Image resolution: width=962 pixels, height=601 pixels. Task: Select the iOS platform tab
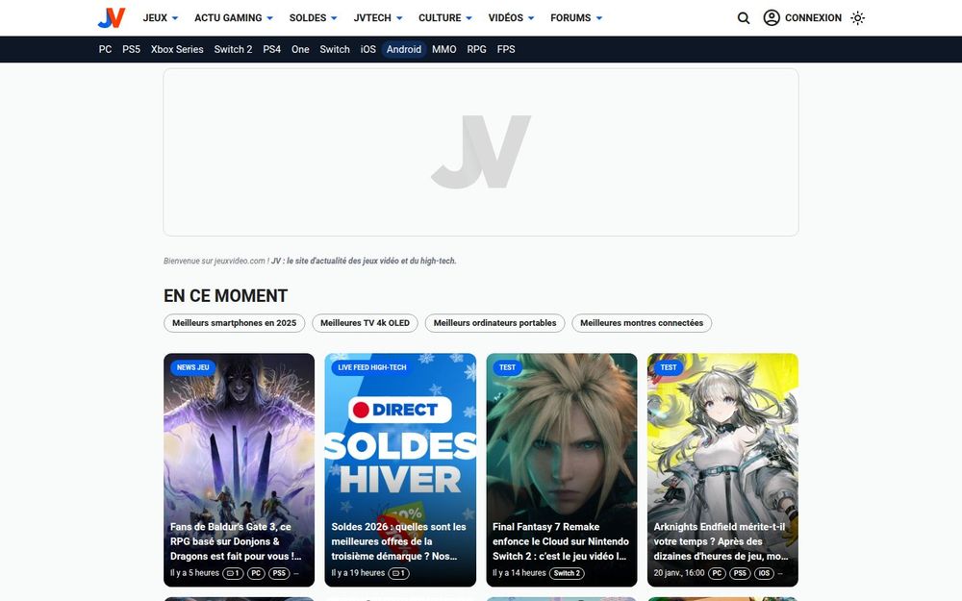(368, 49)
